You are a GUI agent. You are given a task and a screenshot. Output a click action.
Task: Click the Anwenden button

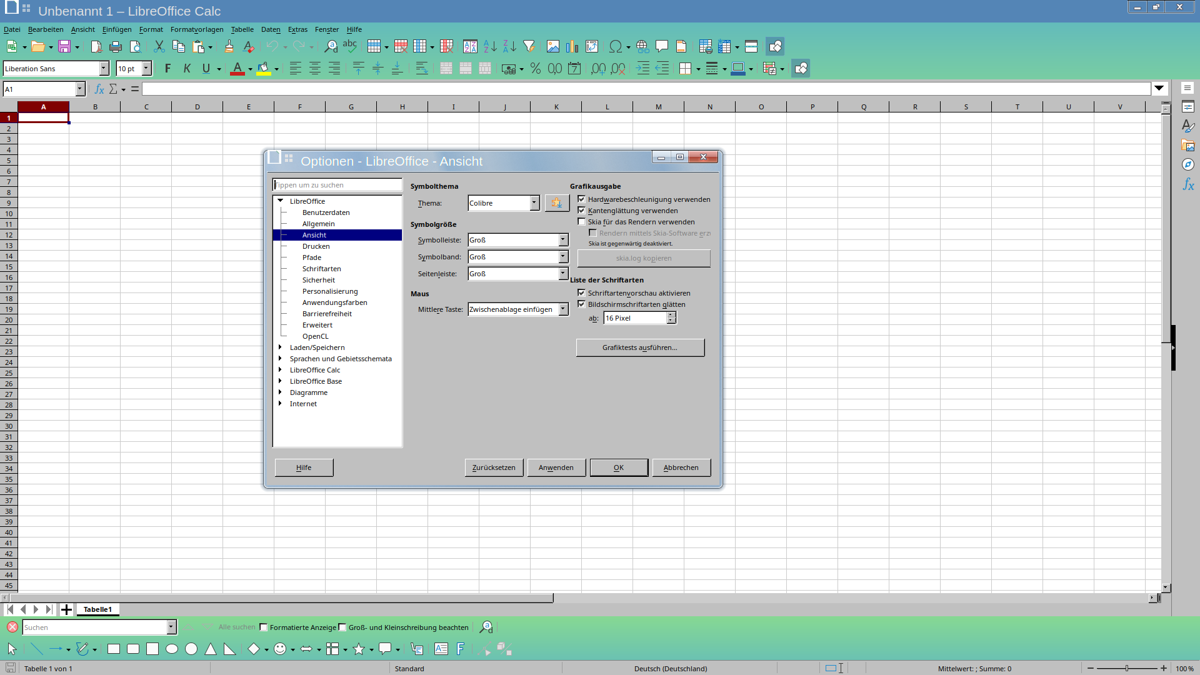[x=556, y=467]
